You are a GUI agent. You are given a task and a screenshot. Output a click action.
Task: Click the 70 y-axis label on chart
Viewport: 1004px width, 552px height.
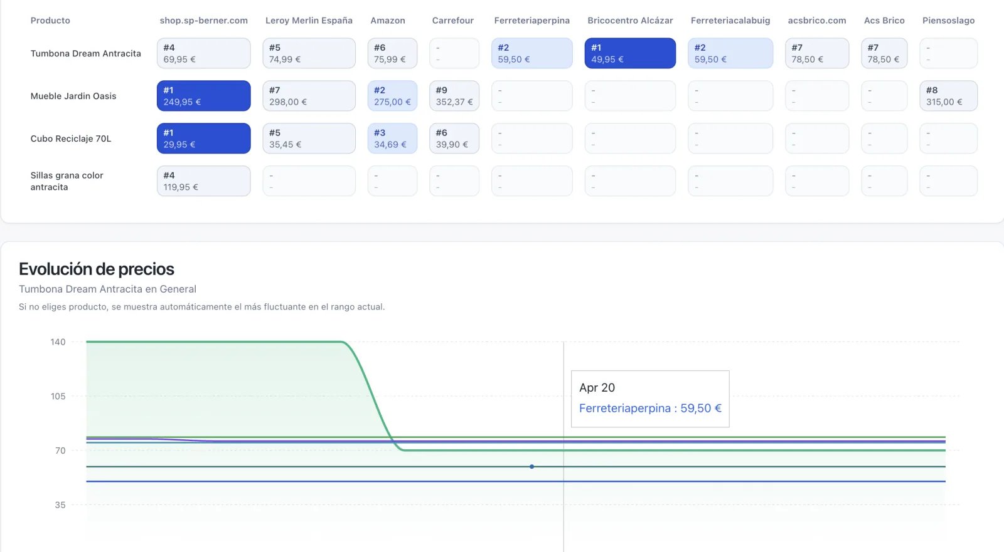(60, 450)
